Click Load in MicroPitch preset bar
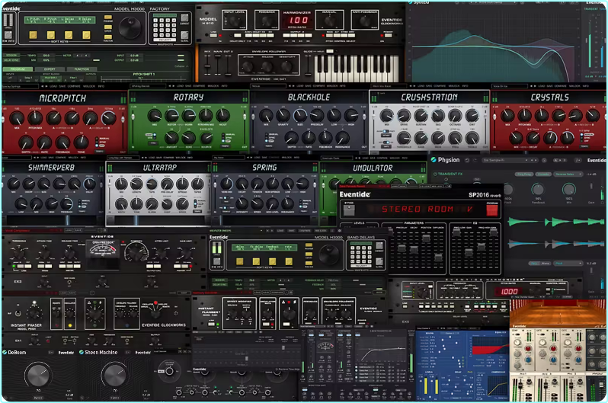The height and width of the screenshot is (403, 608). [x=53, y=86]
